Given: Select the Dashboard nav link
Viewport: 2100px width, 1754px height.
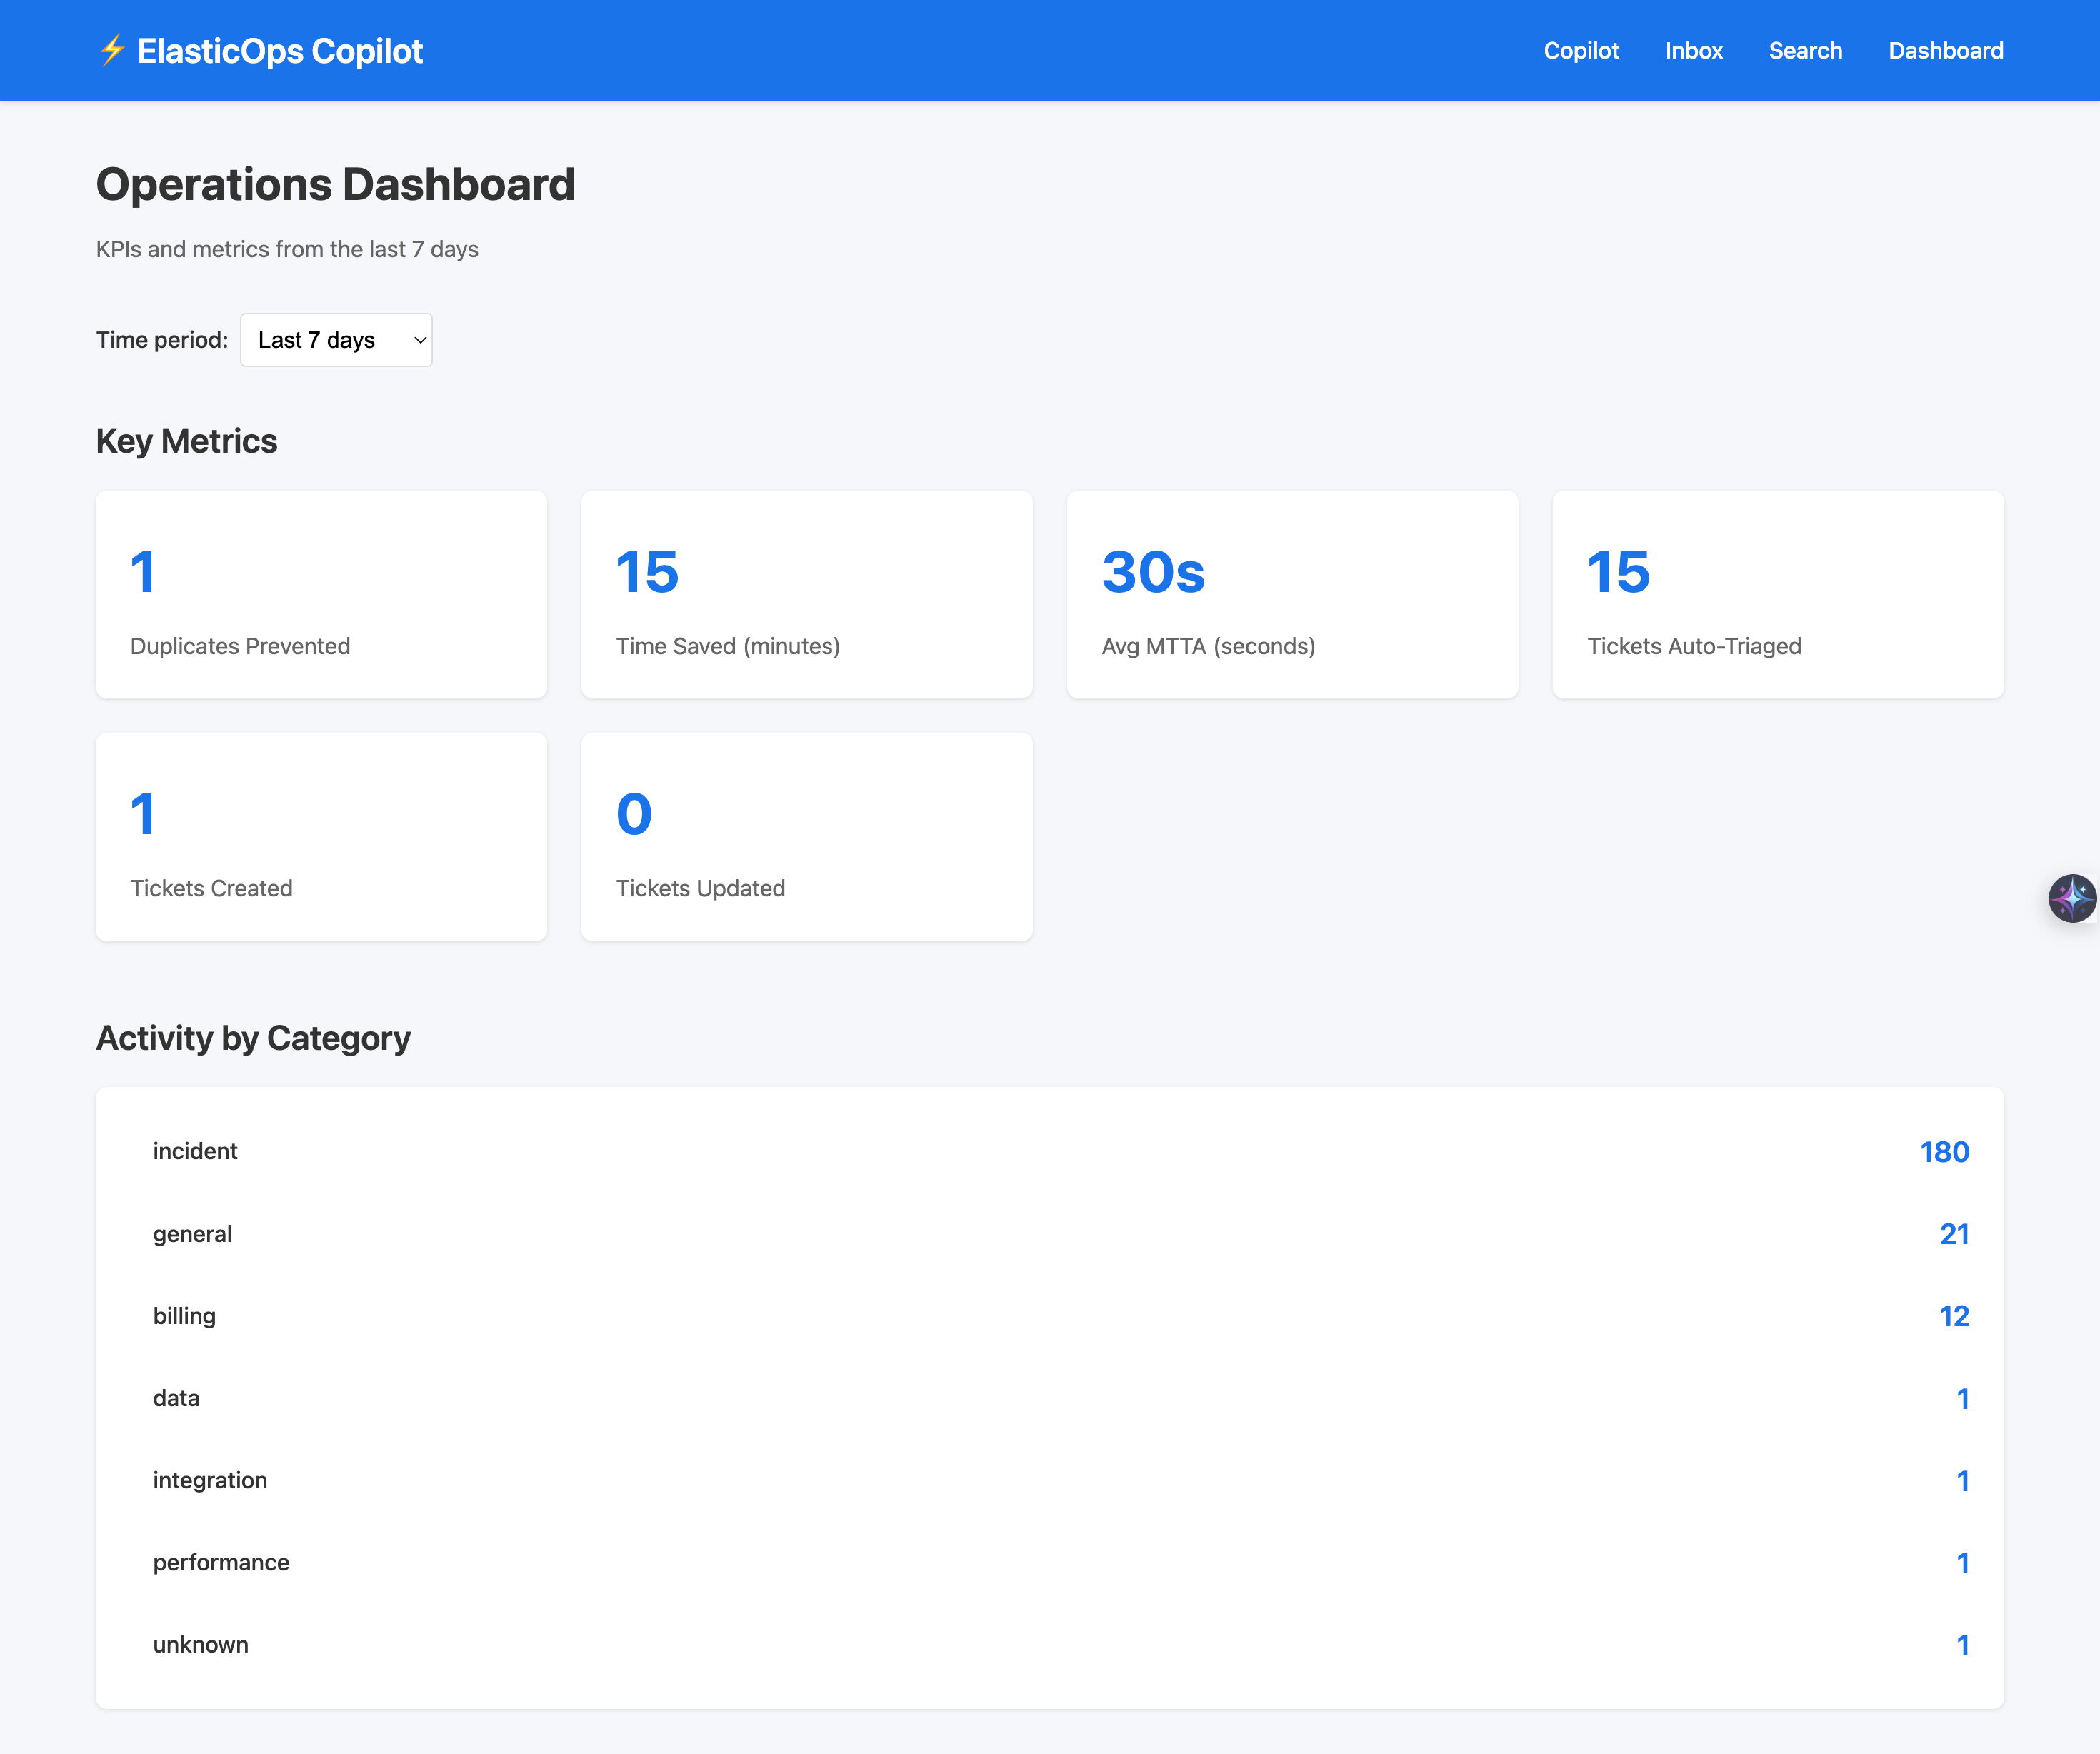Looking at the screenshot, I should point(1945,51).
